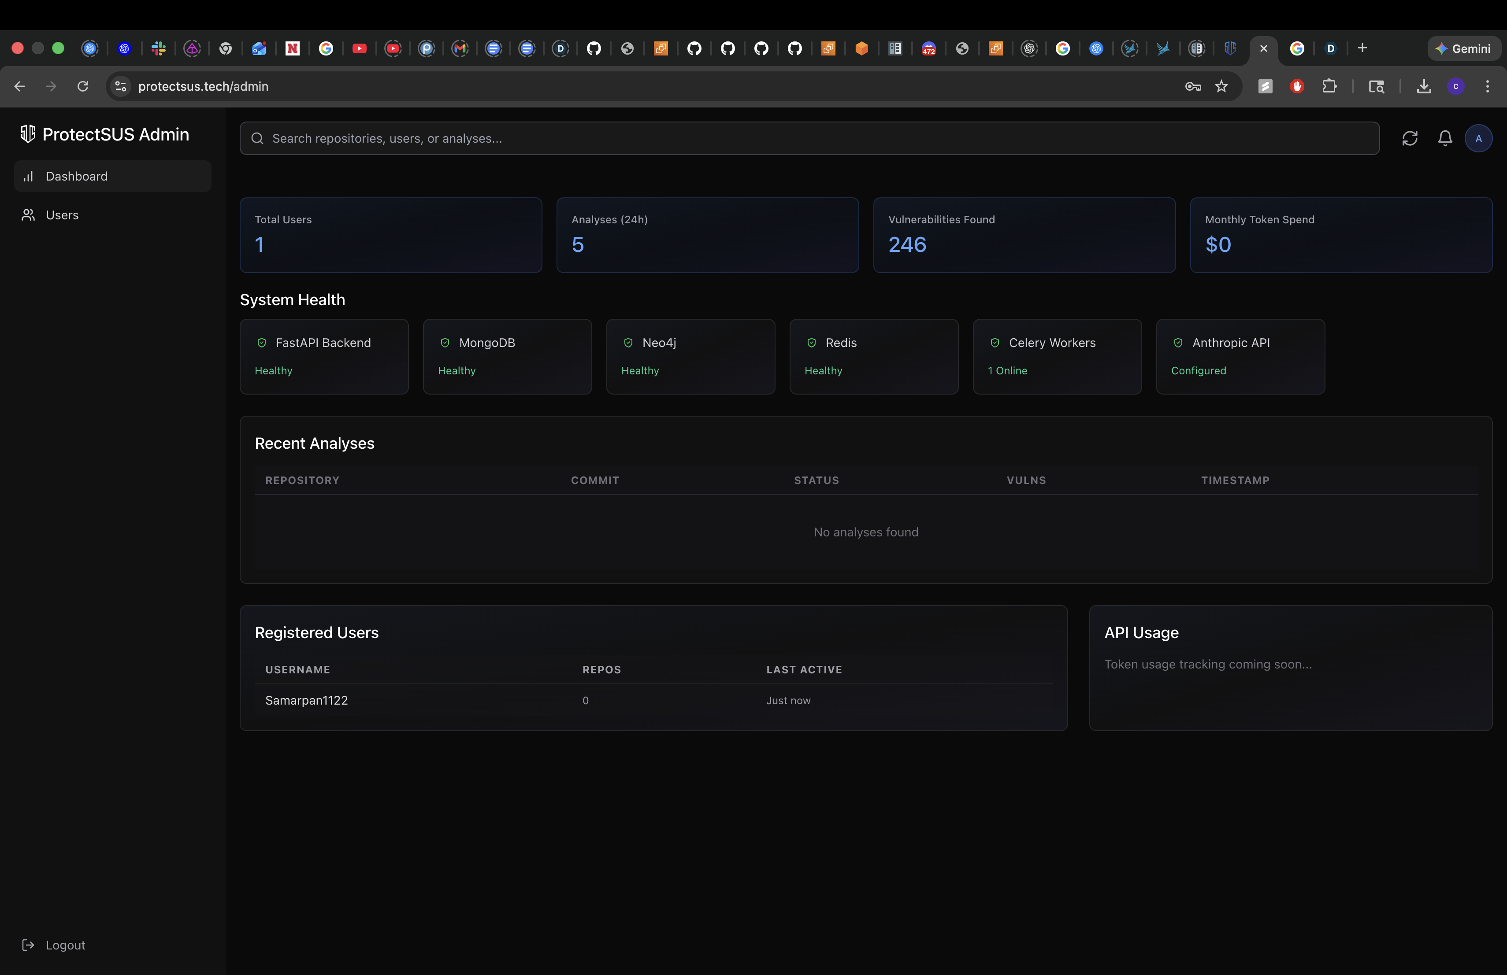
Task: Open a new browser tab
Action: point(1362,48)
